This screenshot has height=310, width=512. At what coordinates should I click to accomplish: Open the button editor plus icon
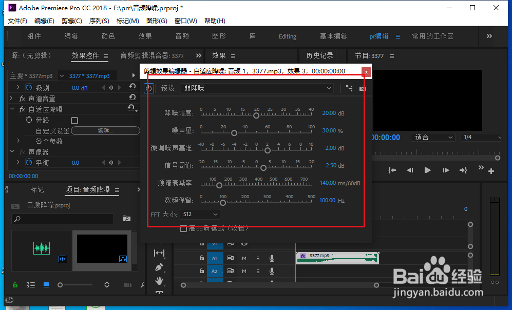pos(491,171)
